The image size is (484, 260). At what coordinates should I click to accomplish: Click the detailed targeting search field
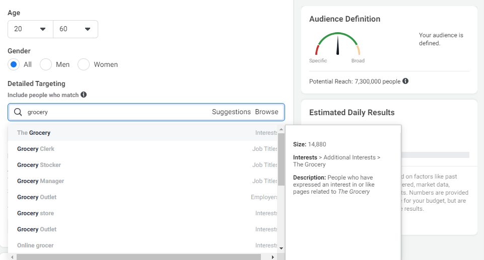coord(116,112)
